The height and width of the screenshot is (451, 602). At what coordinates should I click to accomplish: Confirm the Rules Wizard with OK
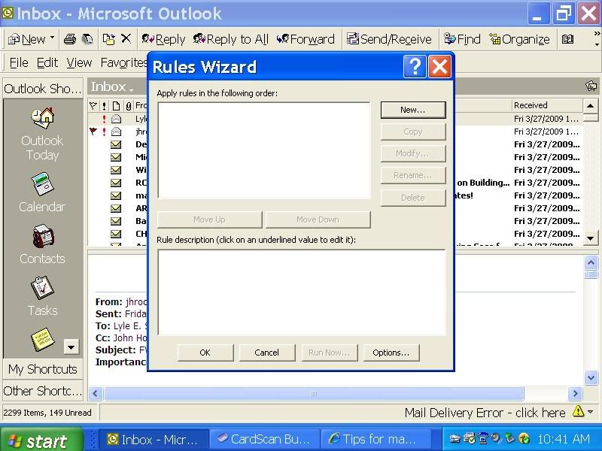pyautogui.click(x=205, y=353)
